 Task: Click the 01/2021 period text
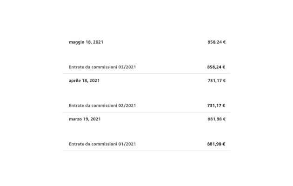(x=127, y=144)
